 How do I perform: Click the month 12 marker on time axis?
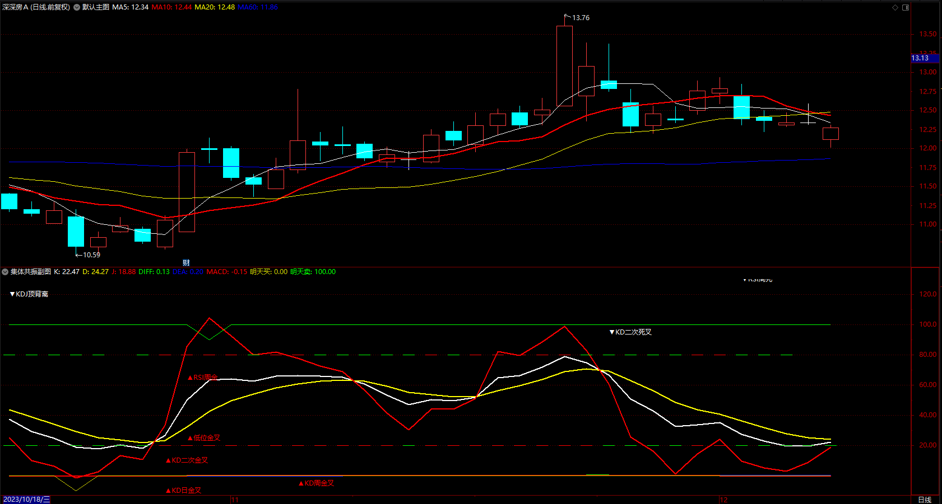click(723, 500)
